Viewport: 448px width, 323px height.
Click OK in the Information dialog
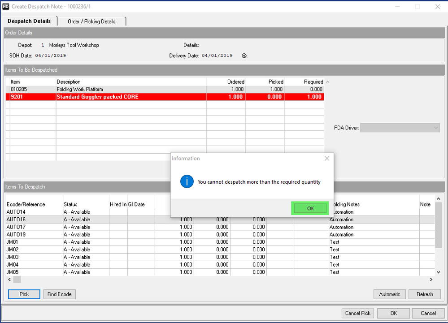click(x=310, y=208)
